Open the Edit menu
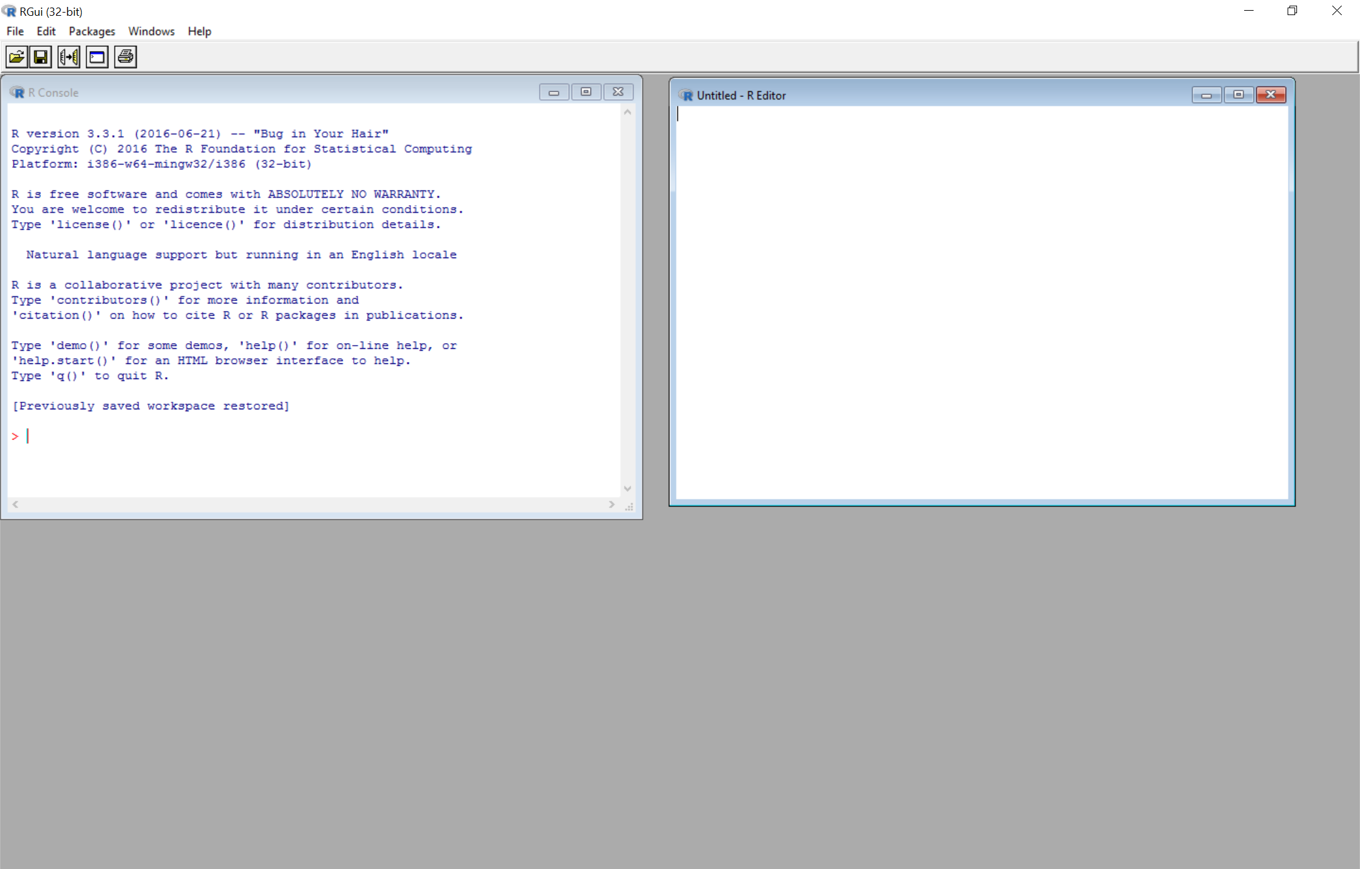Image resolution: width=1360 pixels, height=869 pixels. point(46,31)
